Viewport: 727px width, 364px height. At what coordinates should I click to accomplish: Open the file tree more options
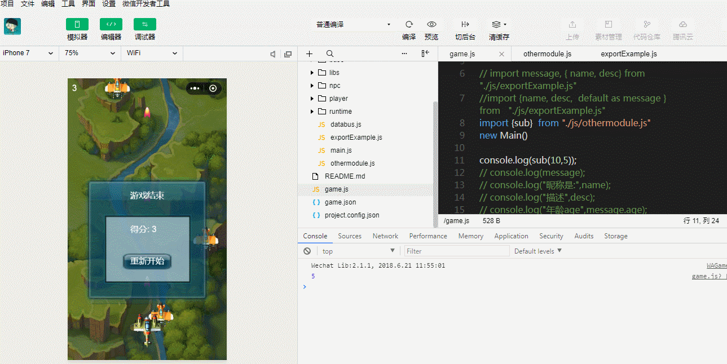[x=404, y=54]
